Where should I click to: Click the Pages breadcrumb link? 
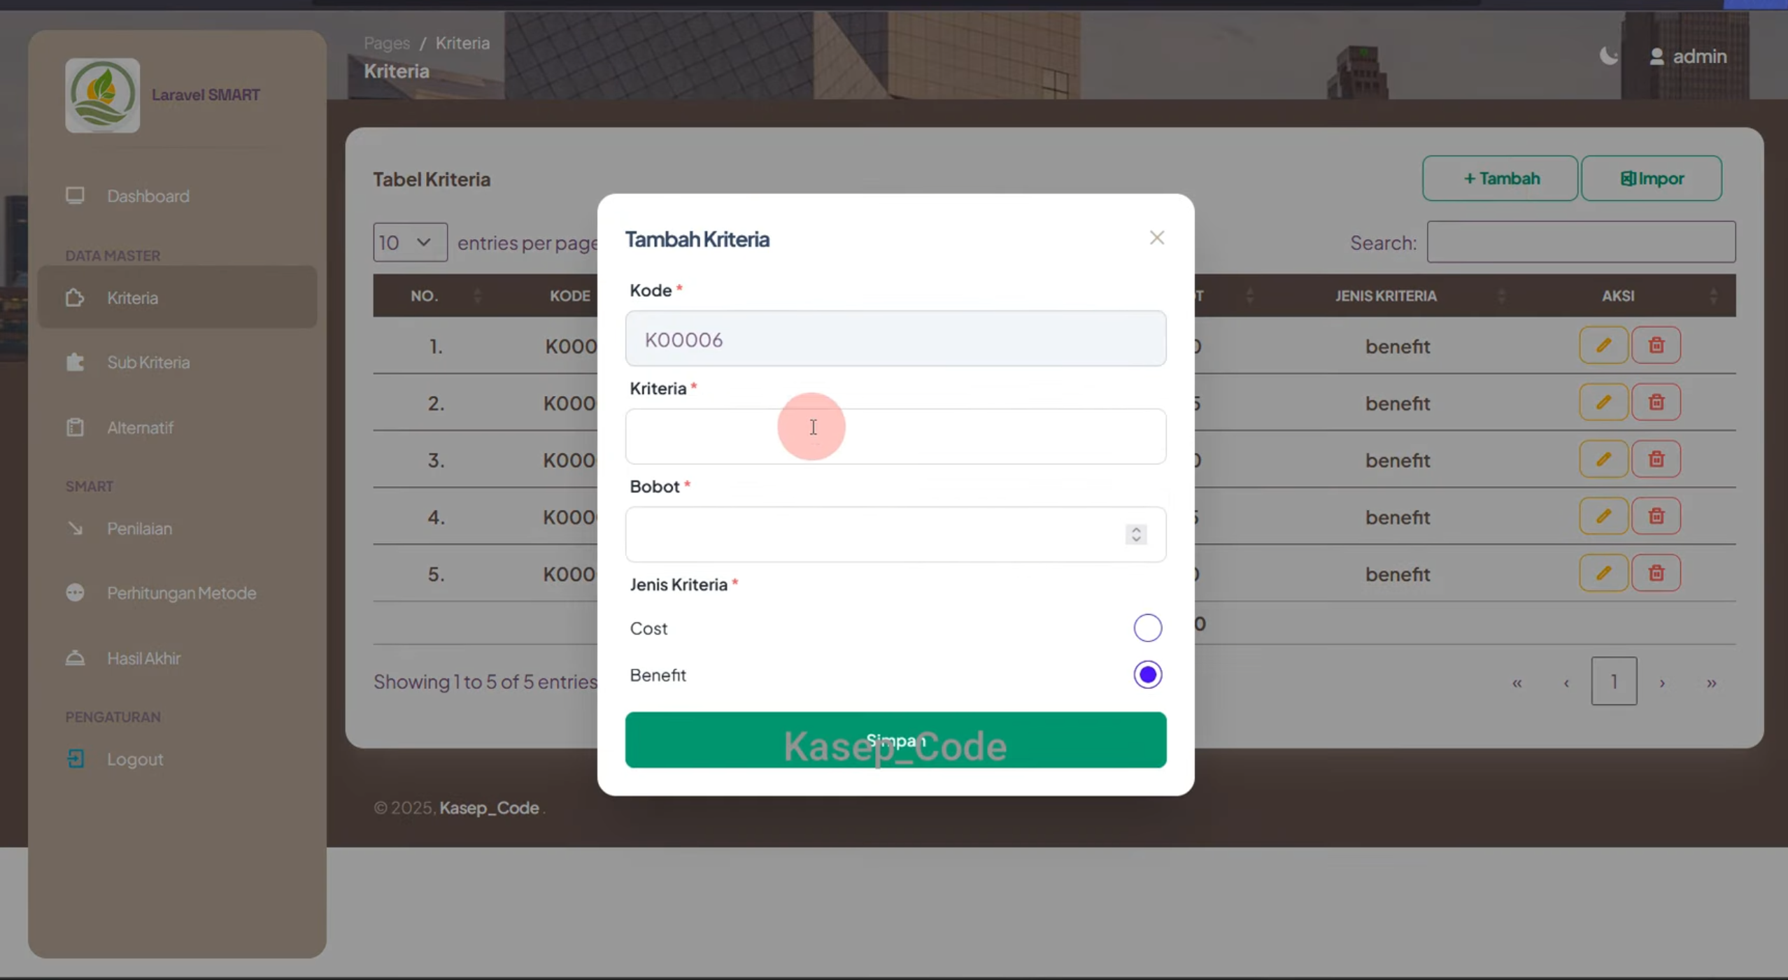pos(387,43)
